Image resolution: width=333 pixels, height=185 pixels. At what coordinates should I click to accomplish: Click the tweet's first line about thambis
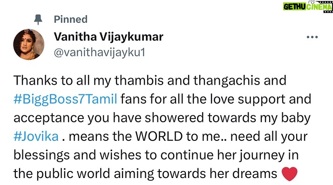(x=150, y=81)
